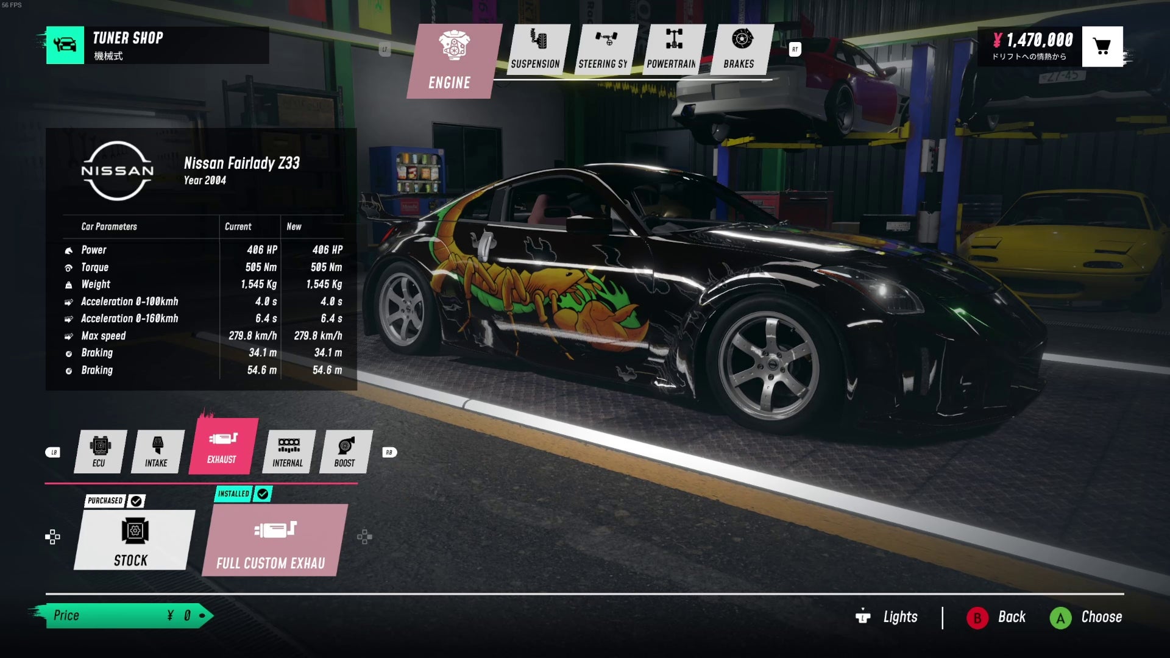Image resolution: width=1170 pixels, height=658 pixels.
Task: Open the Powertrain tab
Action: [x=673, y=49]
